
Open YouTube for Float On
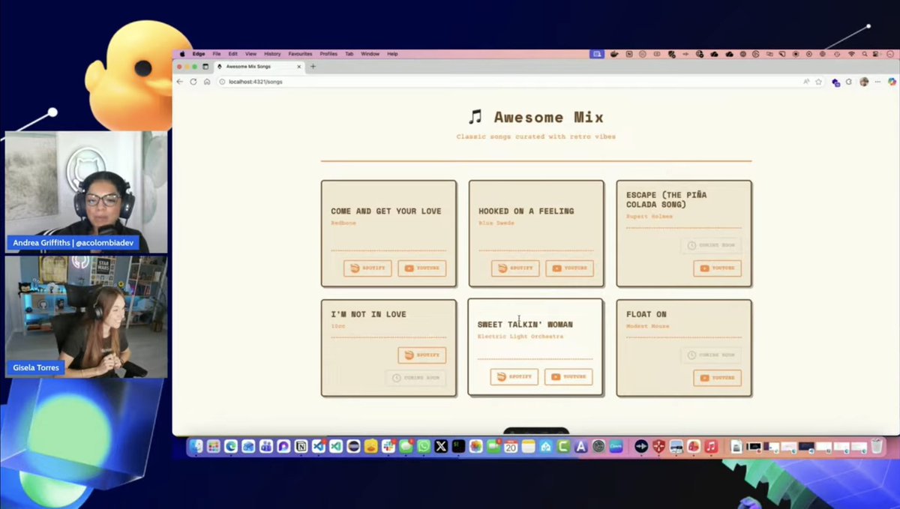click(x=717, y=378)
